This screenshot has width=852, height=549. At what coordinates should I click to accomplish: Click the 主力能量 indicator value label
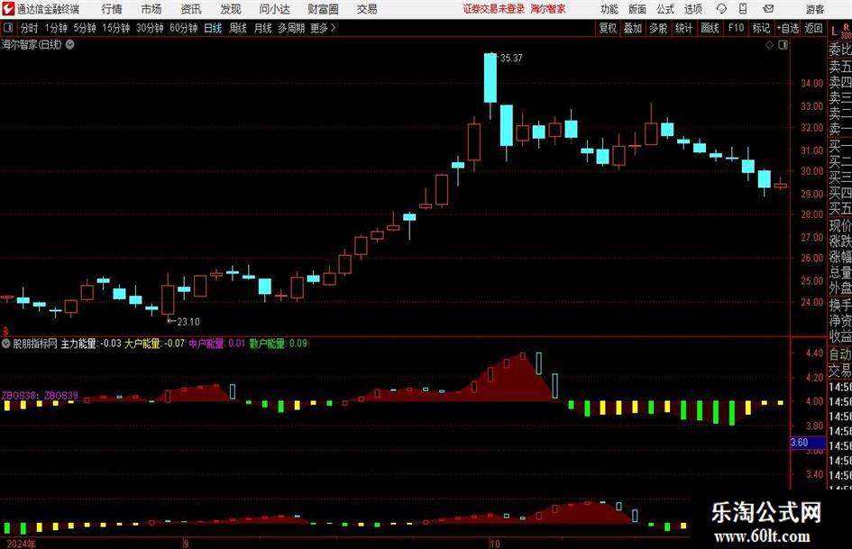[x=91, y=343]
